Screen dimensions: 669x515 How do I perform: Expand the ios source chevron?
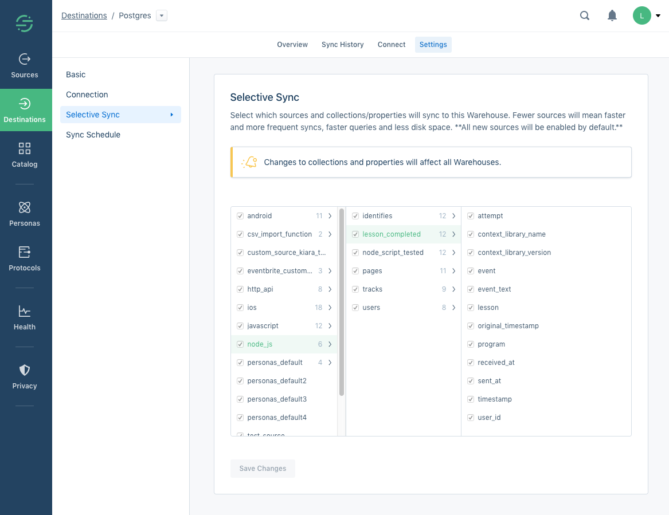pos(330,308)
